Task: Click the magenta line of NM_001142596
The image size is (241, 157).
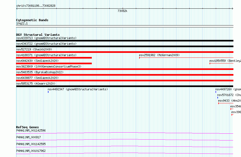Action: (125, 133)
